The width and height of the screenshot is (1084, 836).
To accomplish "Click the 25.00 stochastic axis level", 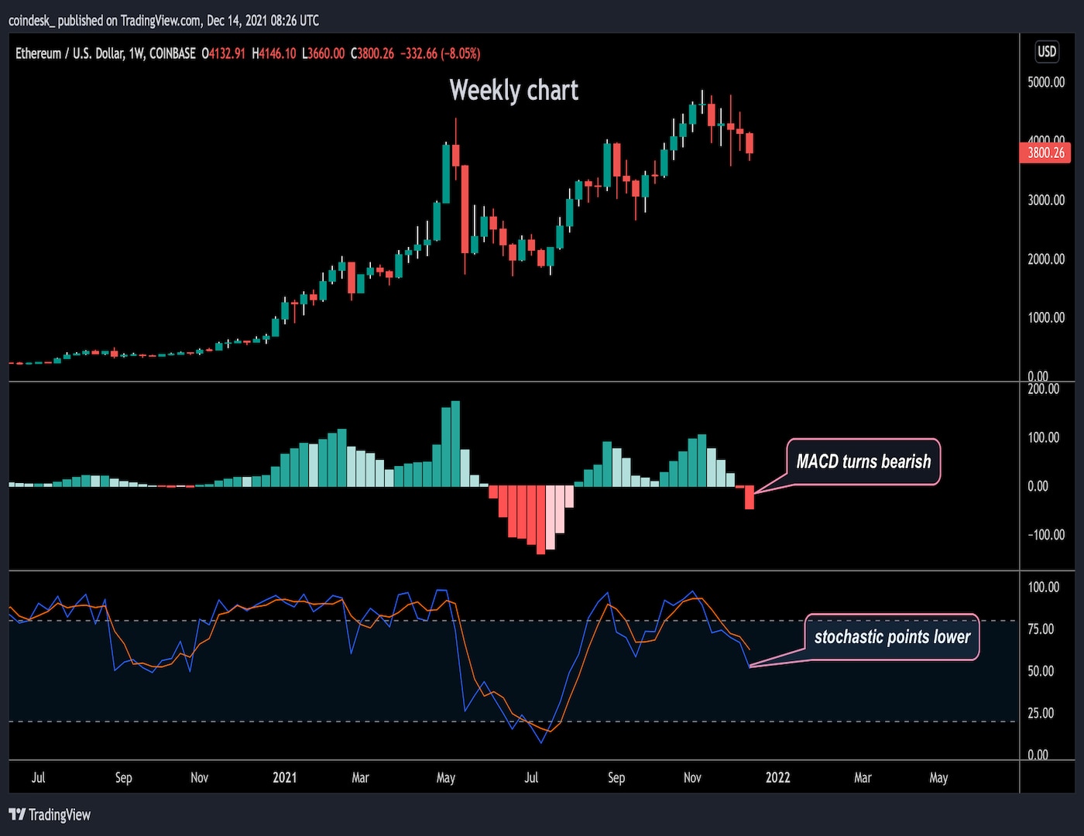I will [x=1041, y=713].
